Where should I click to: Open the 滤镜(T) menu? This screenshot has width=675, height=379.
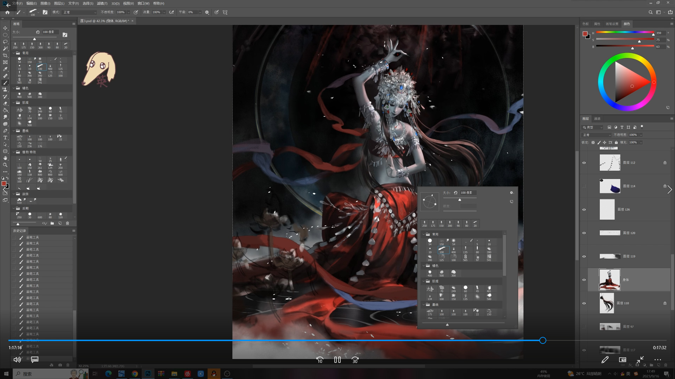pos(102,4)
